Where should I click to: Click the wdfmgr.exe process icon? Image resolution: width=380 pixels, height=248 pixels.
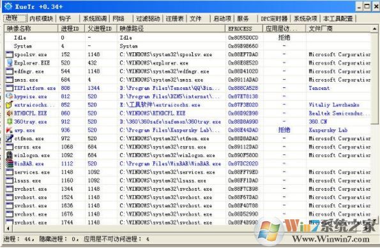tap(10, 71)
